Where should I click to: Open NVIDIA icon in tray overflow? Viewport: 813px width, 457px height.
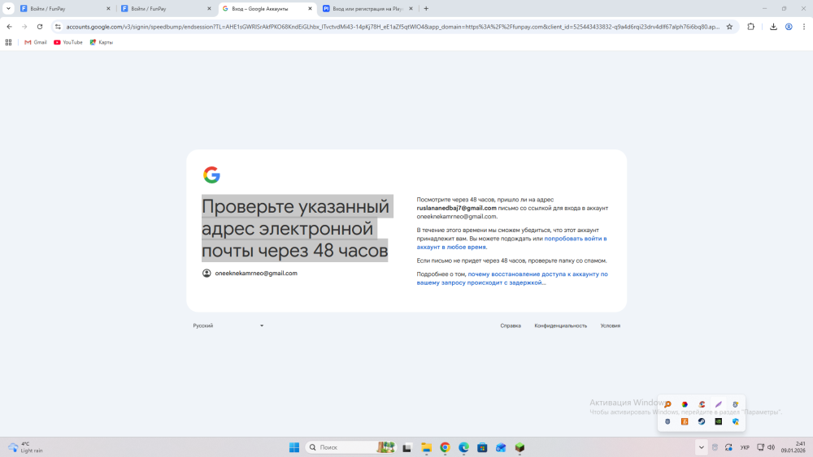coord(718,421)
